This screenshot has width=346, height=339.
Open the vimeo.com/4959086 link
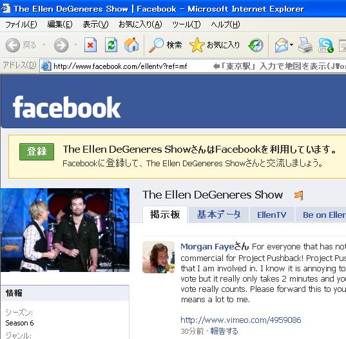click(241, 320)
